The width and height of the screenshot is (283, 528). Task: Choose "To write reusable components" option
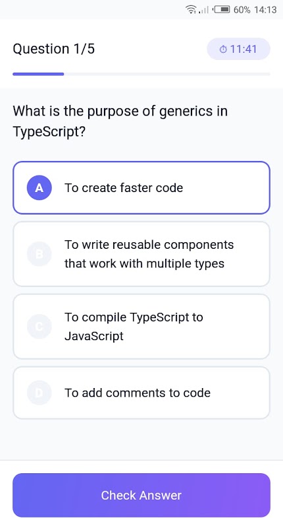click(141, 254)
